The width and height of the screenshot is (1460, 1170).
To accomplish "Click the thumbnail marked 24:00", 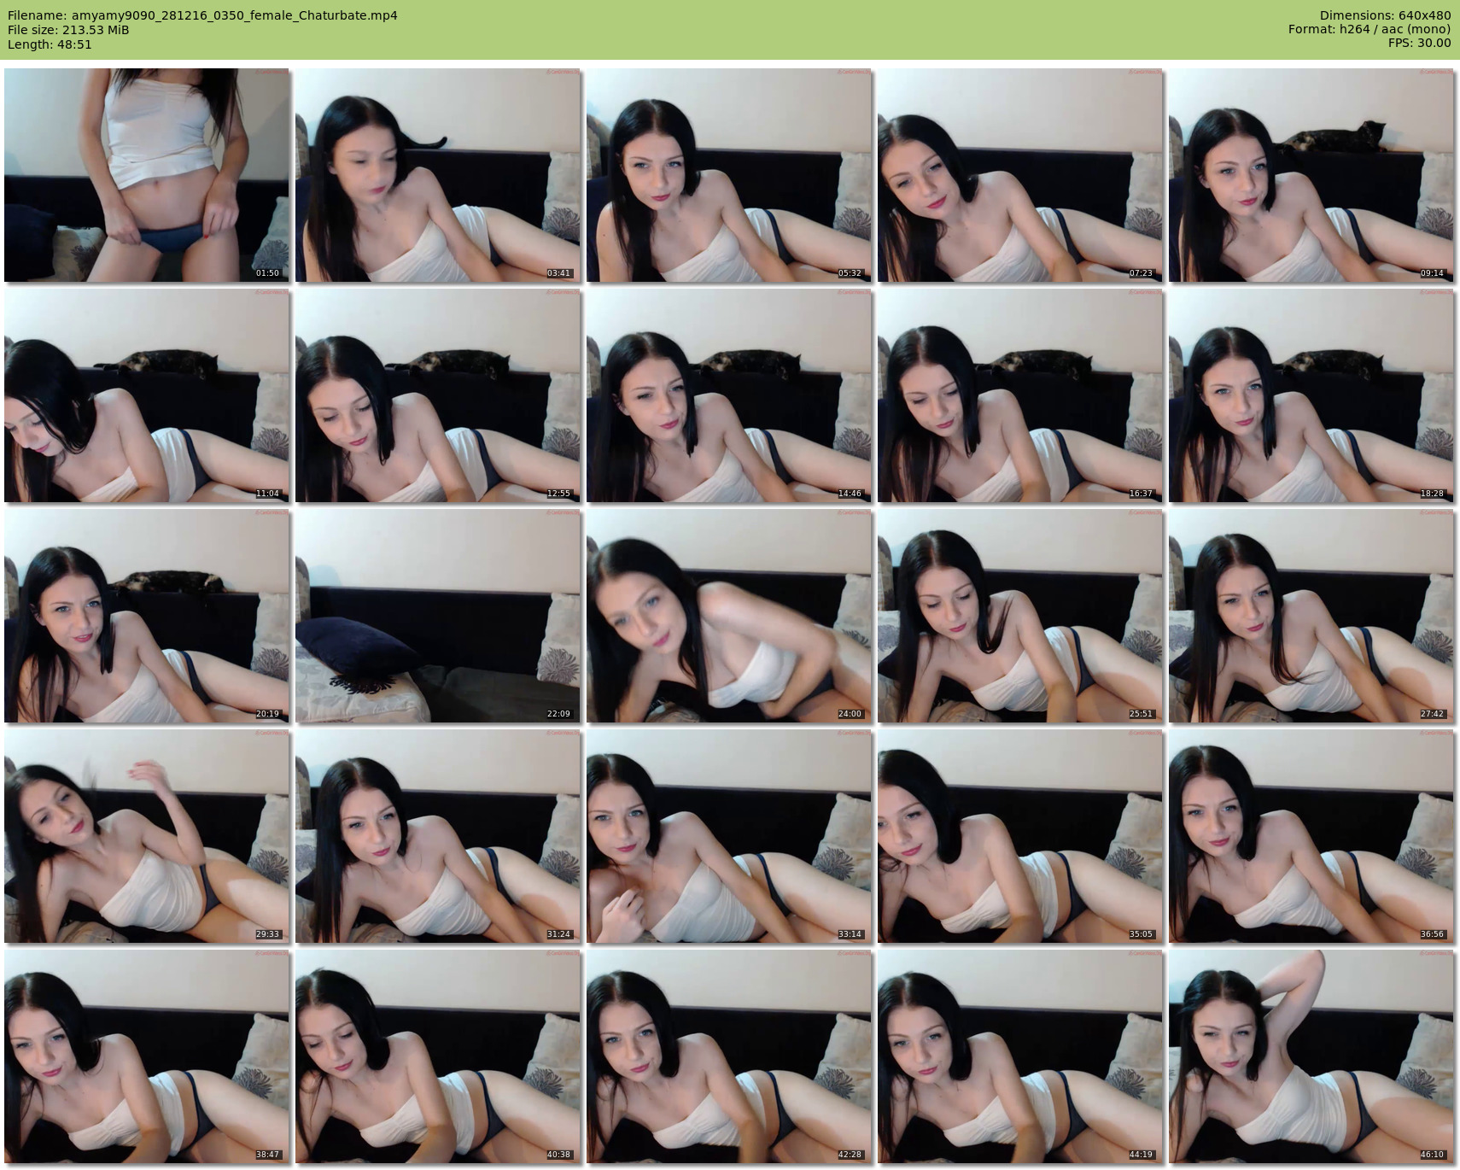I will click(x=728, y=616).
